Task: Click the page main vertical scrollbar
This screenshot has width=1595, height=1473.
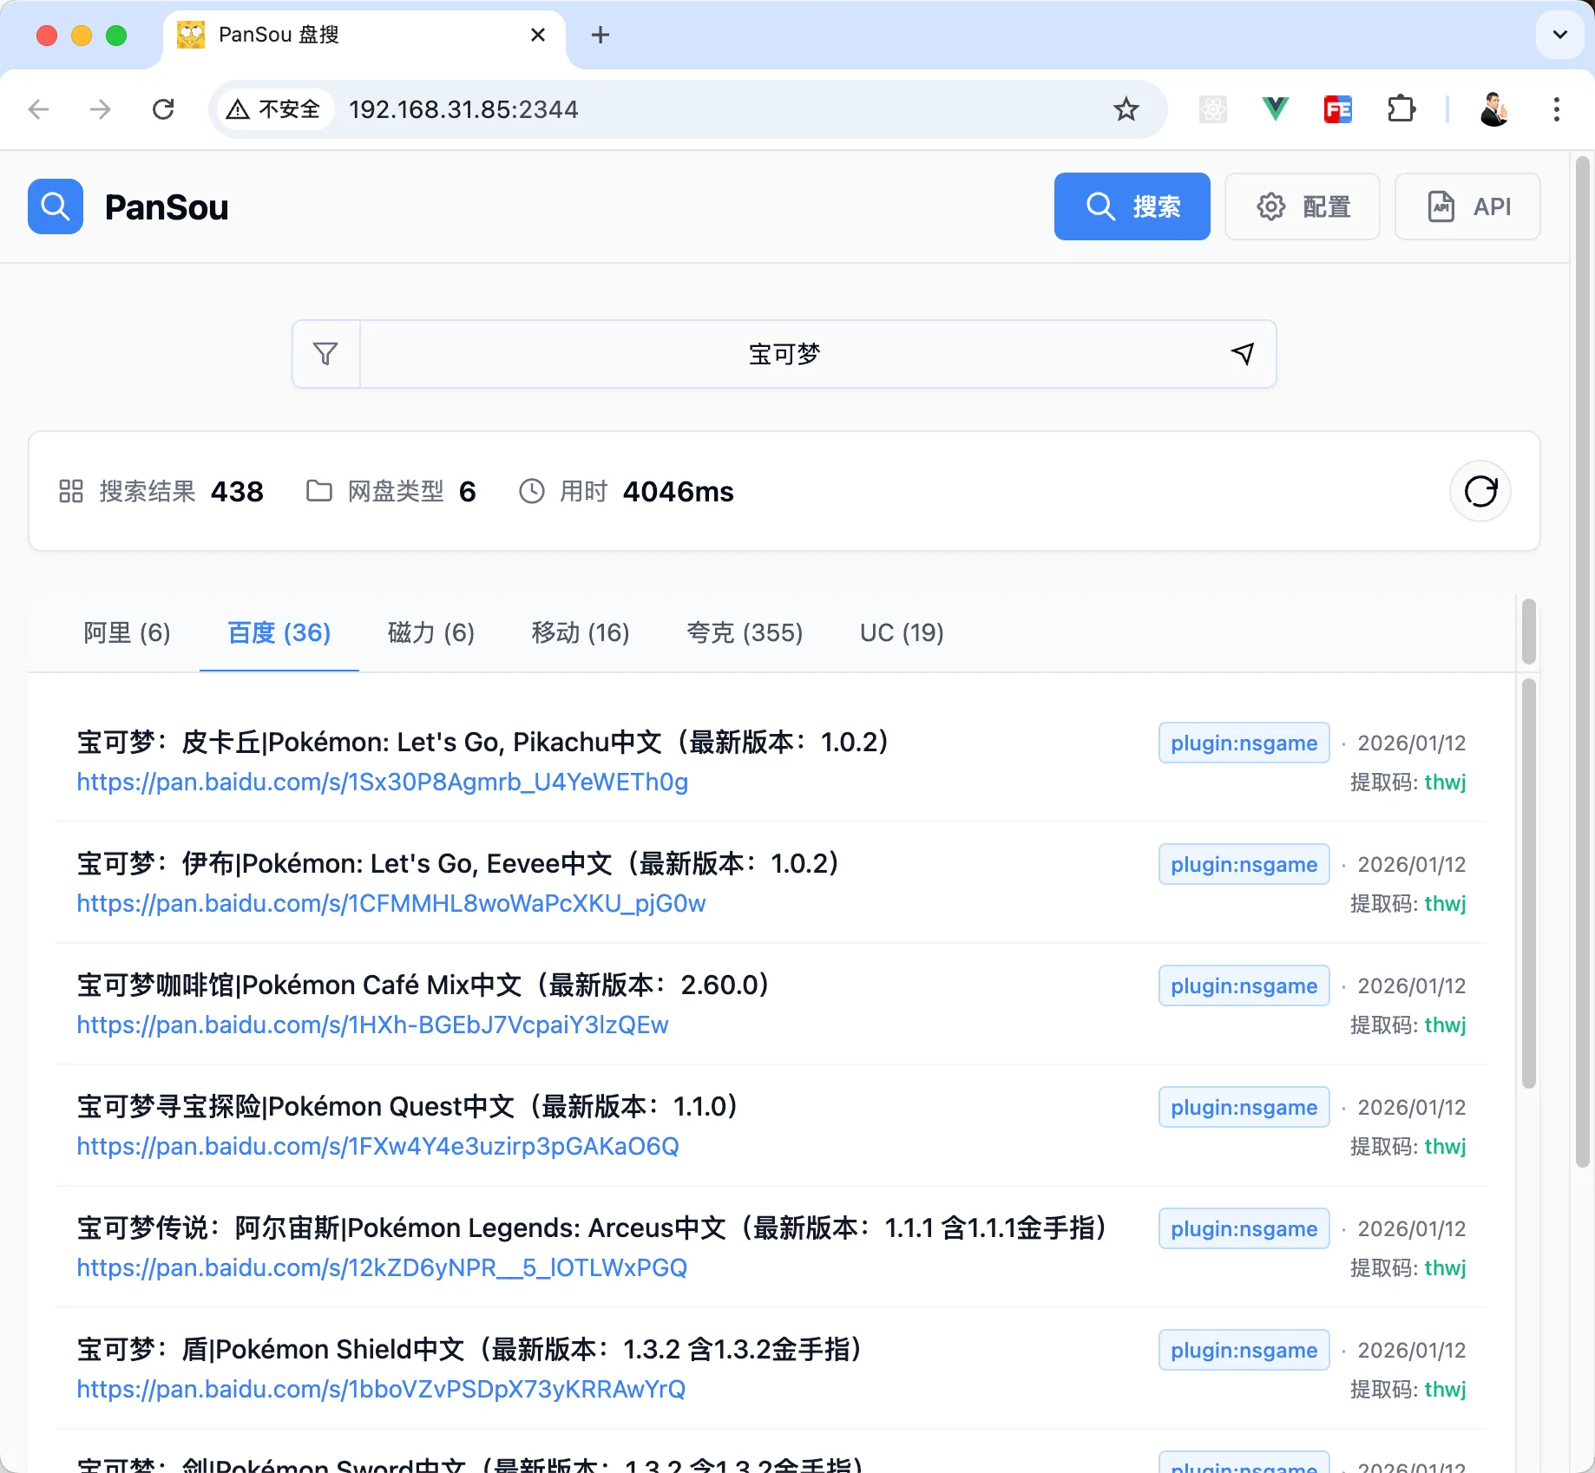Action: [x=1583, y=661]
